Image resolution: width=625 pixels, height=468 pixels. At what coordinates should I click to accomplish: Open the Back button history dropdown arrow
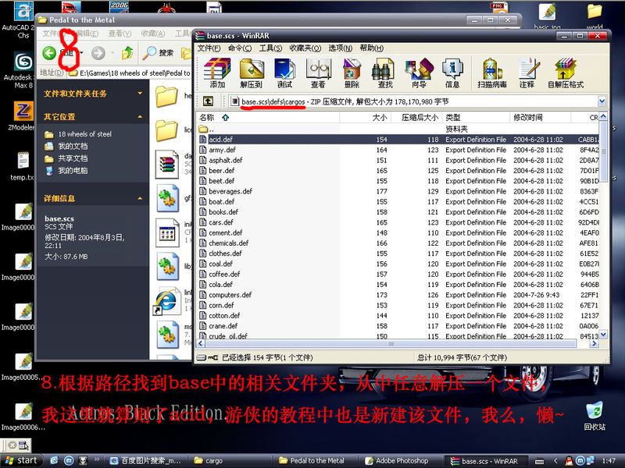pyautogui.click(x=82, y=52)
